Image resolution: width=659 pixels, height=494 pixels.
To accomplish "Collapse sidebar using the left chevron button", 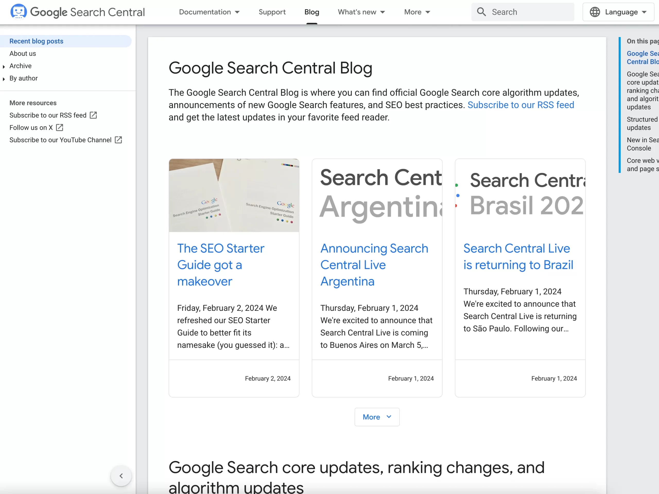I will tap(121, 475).
